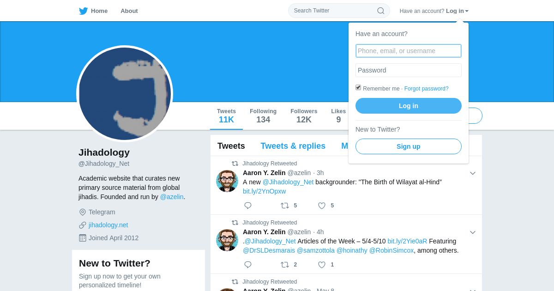
Task: Like the Wilayat al-Hind backgrounder tweet
Action: point(322,206)
